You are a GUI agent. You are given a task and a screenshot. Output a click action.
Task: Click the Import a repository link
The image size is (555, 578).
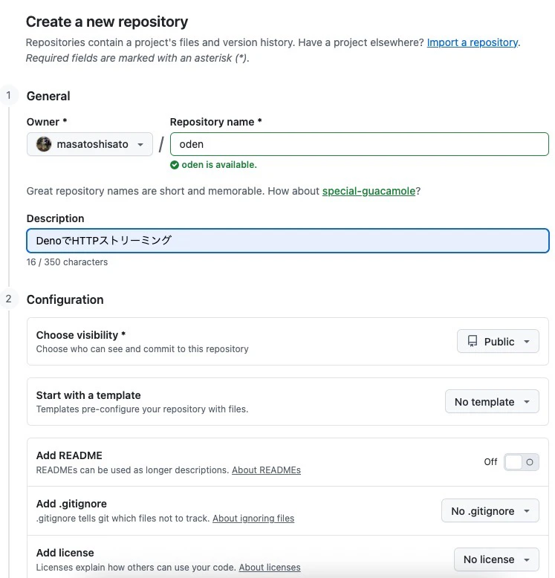click(x=473, y=42)
